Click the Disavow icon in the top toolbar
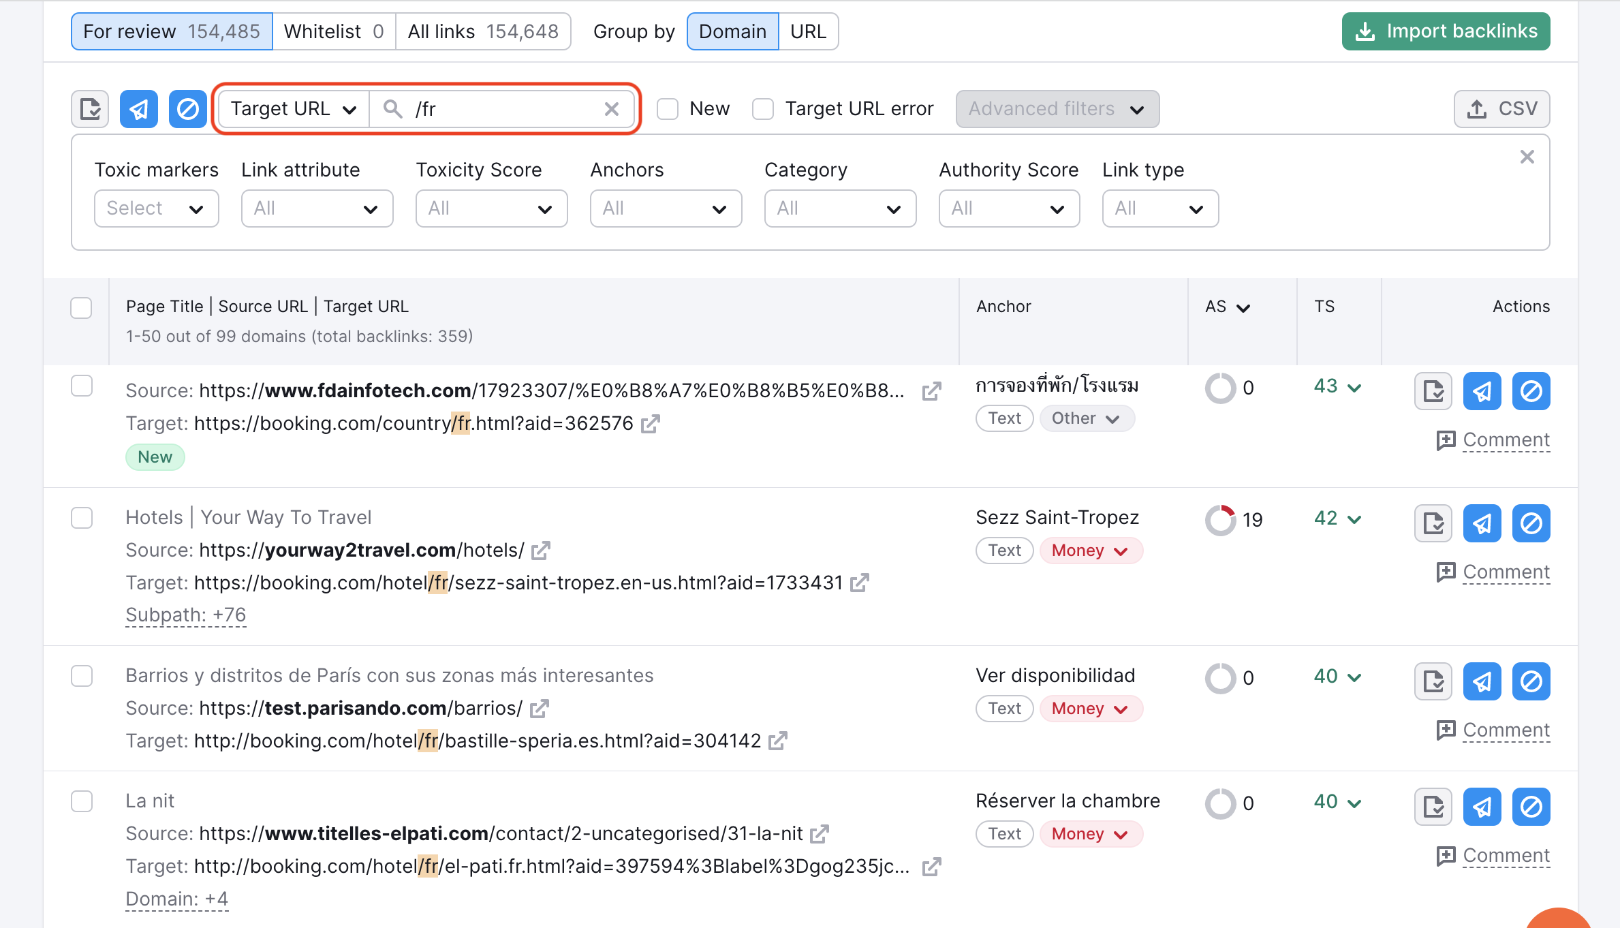Viewport: 1620px width, 928px height. pyautogui.click(x=187, y=108)
